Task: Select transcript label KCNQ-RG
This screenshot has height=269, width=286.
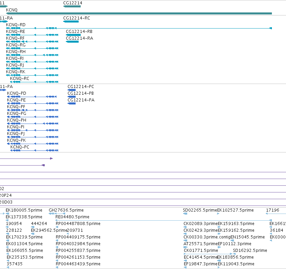Action: (x=16, y=45)
